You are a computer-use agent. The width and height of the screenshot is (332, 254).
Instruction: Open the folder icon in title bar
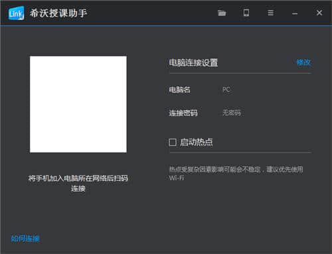coord(222,13)
